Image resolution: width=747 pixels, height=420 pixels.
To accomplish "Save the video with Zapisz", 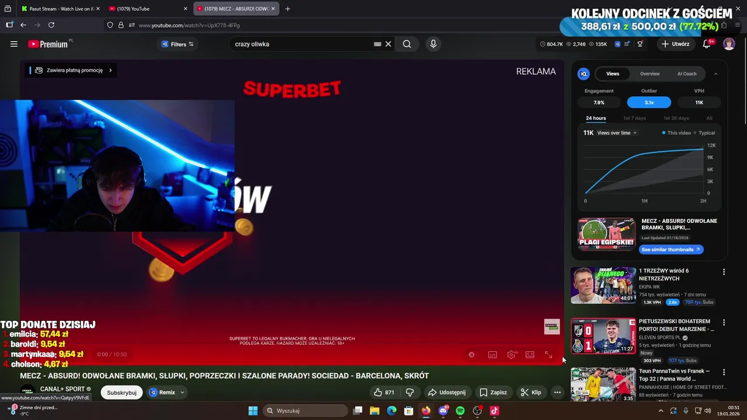I will pyautogui.click(x=493, y=393).
